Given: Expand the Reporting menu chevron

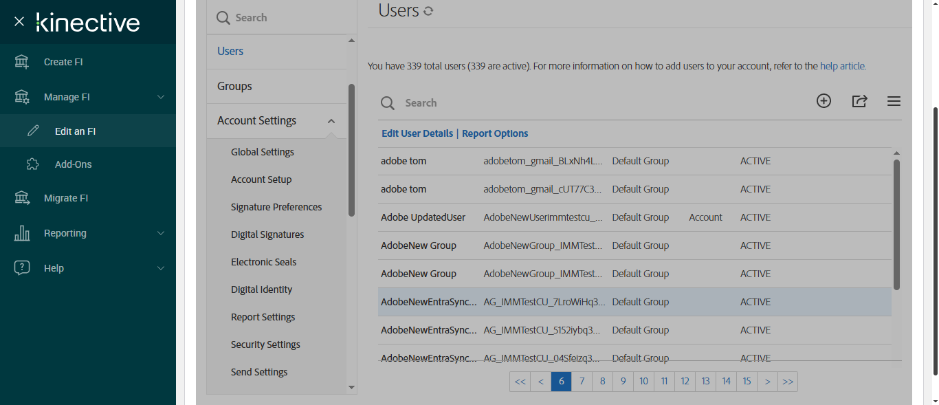Looking at the screenshot, I should point(161,233).
